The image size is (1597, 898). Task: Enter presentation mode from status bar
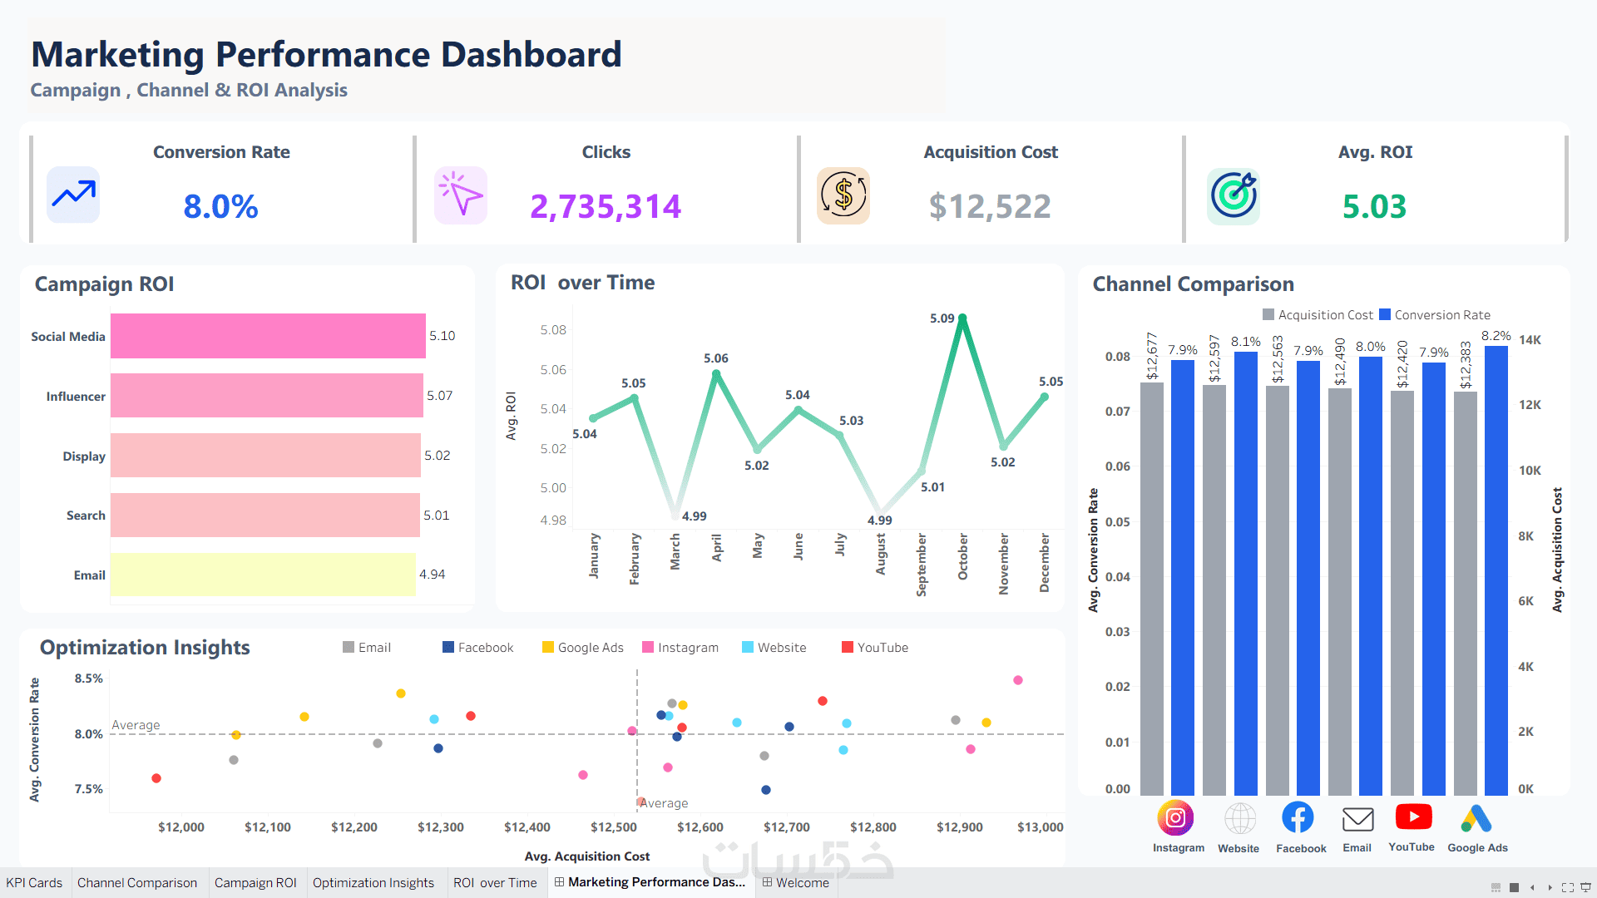pos(1585,887)
